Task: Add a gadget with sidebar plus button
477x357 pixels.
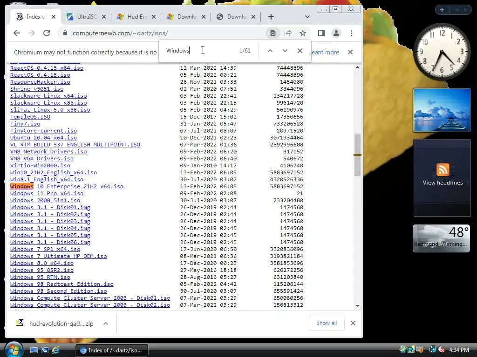Action: pos(442,10)
